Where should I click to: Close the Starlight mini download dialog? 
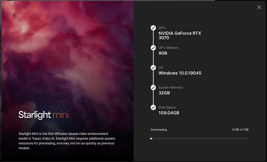[259, 7]
